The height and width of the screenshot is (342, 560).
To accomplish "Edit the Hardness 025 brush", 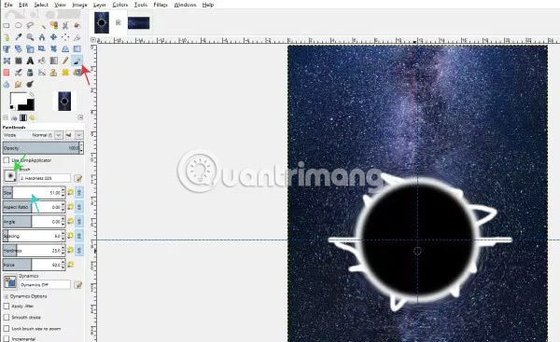I will 77,178.
